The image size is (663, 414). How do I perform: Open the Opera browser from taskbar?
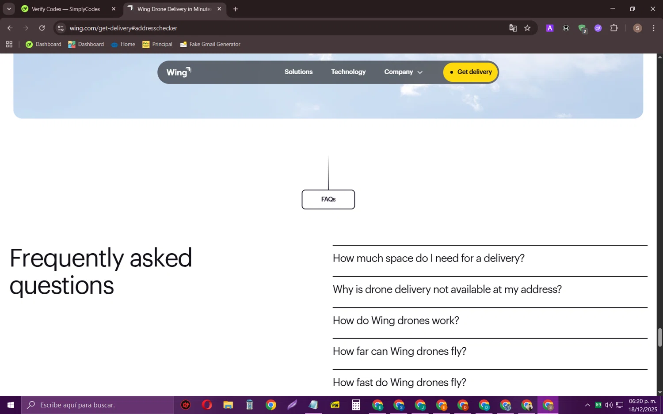(207, 405)
